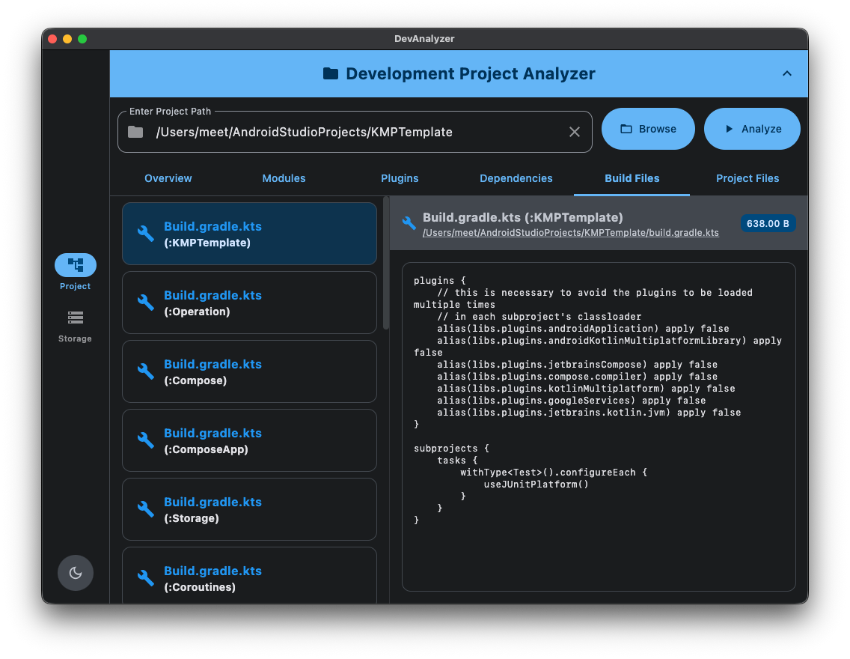Click the 638.00 B size badge
This screenshot has width=850, height=659.
tap(768, 223)
